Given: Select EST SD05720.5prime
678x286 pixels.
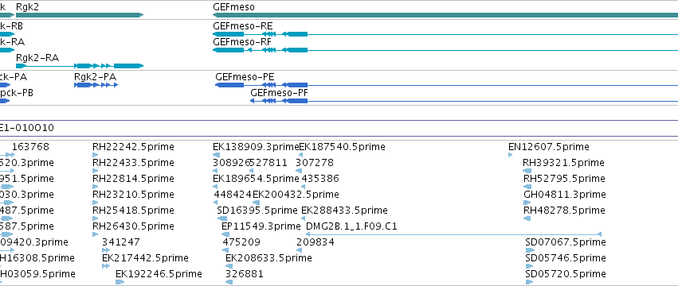Looking at the screenshot, I should [x=566, y=274].
